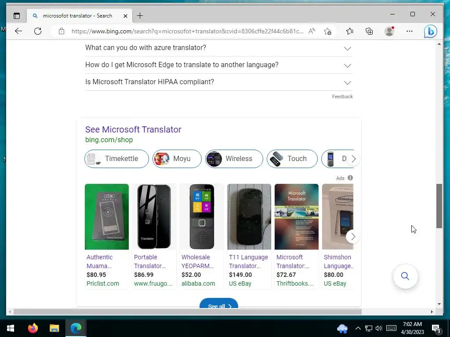The height and width of the screenshot is (337, 450).
Task: Open the T11 Language Translator title link
Action: tap(249, 262)
